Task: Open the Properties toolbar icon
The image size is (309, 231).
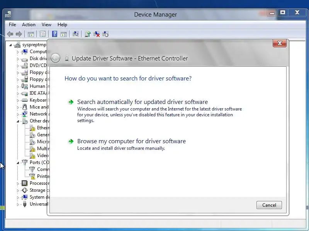Action: 42,34
